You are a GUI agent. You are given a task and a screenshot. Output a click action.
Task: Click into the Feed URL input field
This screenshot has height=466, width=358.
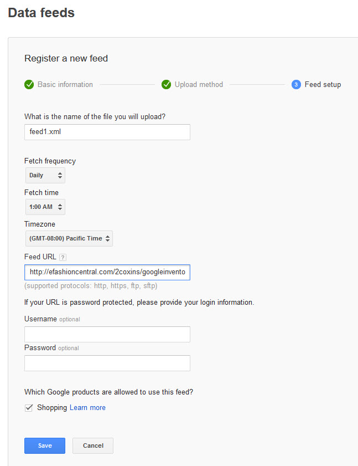pos(107,272)
